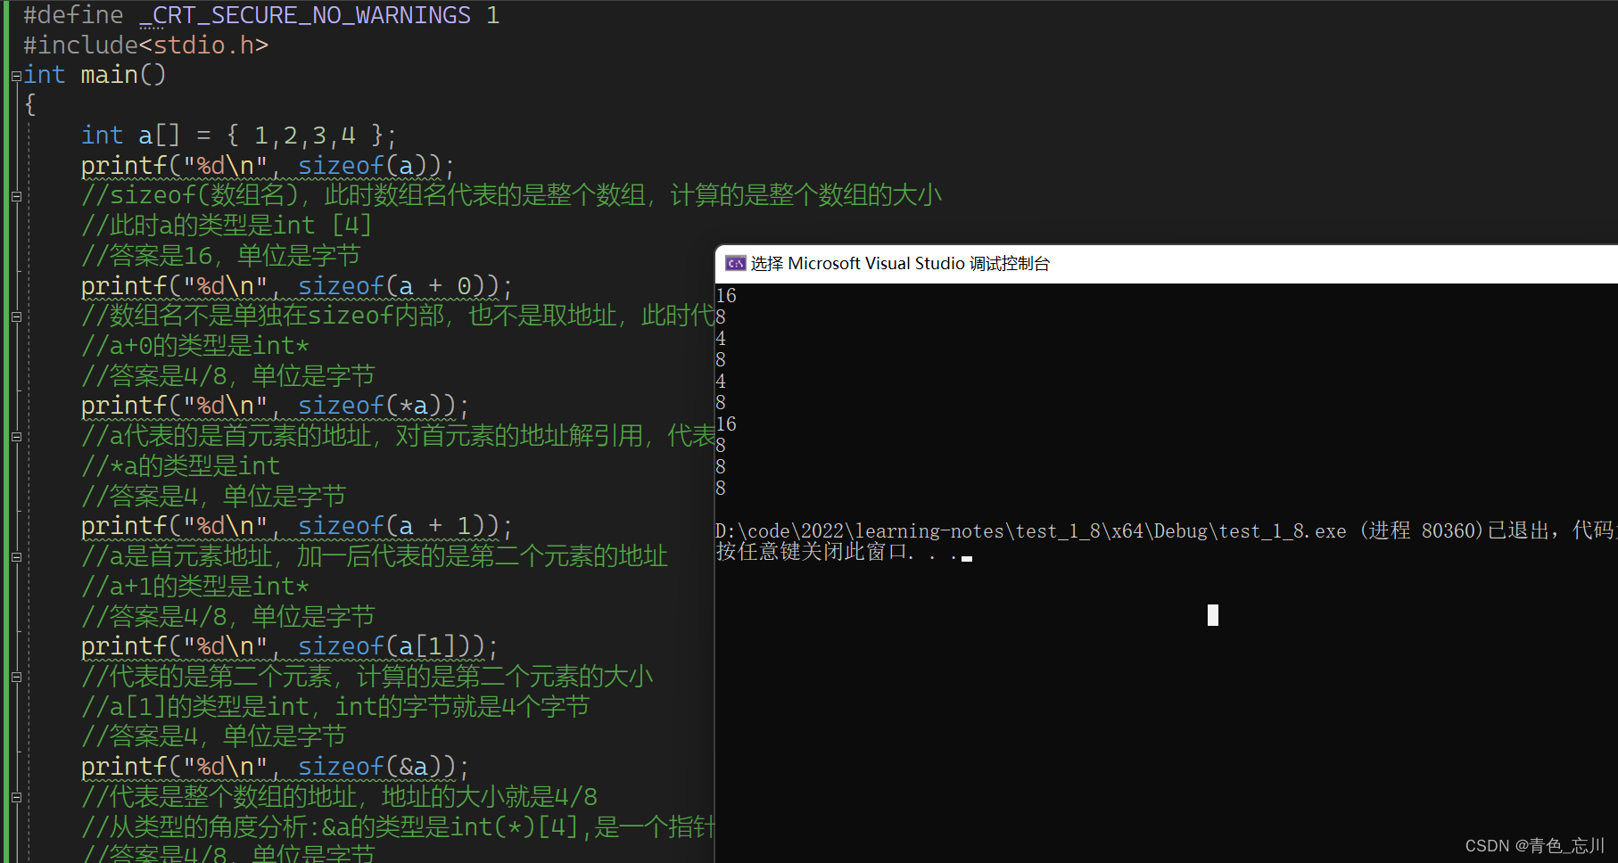
Task: Click the "sizeof(a + 1)" expression
Action: point(398,526)
